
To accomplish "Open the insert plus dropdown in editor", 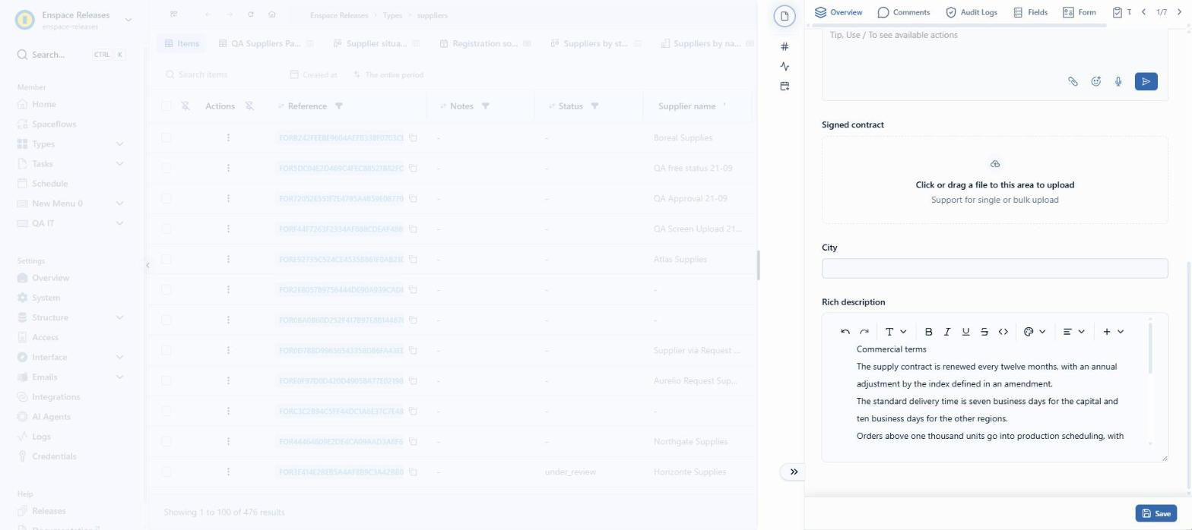I will pos(1113,332).
